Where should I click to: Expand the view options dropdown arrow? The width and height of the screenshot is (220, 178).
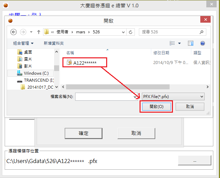pyautogui.click(x=179, y=43)
